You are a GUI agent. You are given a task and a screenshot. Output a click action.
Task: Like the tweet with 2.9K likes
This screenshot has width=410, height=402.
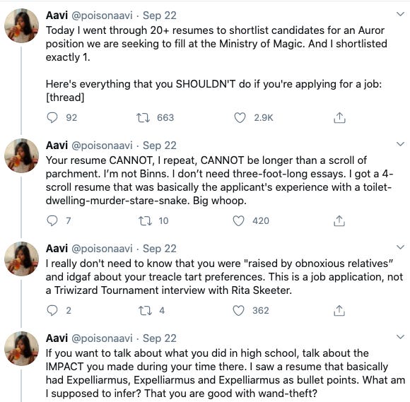pos(240,117)
